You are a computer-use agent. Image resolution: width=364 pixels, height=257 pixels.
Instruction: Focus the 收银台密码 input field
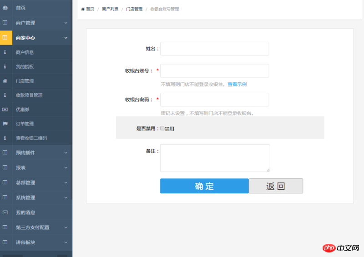click(x=214, y=100)
